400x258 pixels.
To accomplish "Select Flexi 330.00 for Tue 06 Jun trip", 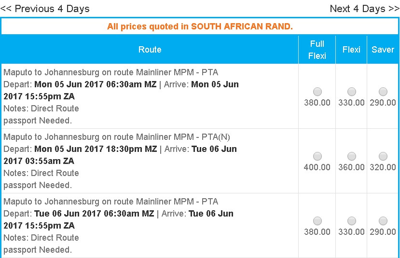I will (352, 221).
